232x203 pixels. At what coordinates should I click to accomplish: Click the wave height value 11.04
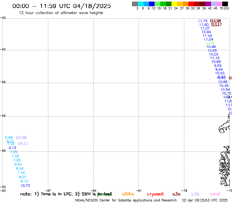208,39
